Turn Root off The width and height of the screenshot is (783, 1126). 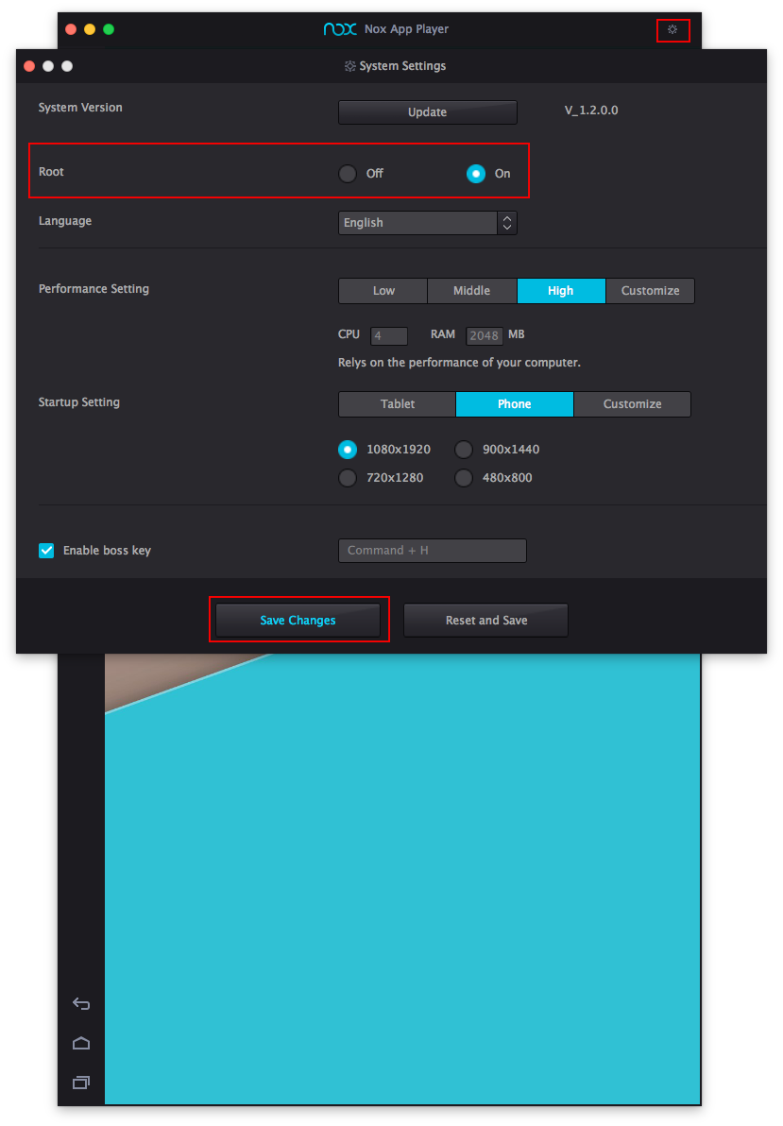349,174
